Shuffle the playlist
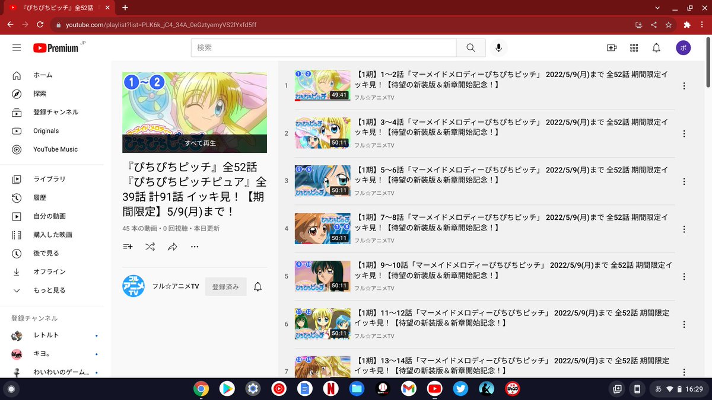Viewport: 712px width, 400px height. [x=150, y=247]
